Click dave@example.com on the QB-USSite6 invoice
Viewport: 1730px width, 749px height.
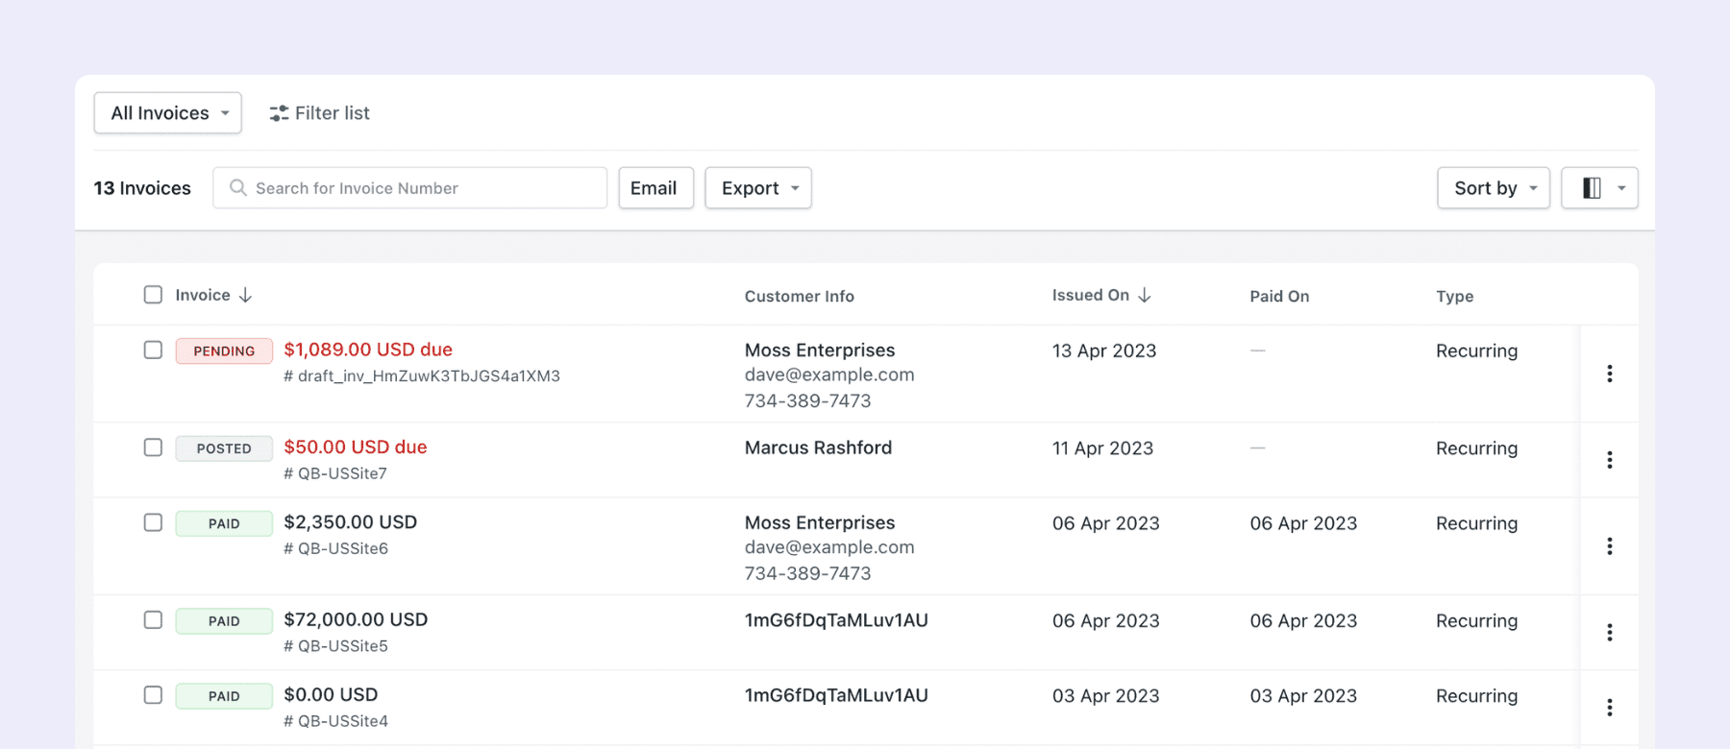829,547
